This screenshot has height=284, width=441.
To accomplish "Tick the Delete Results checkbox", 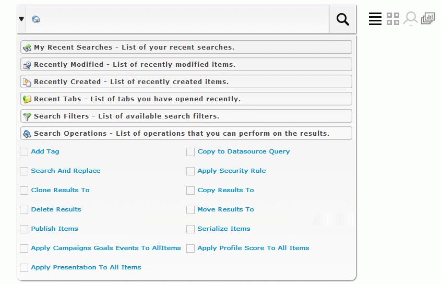I will click(x=24, y=210).
